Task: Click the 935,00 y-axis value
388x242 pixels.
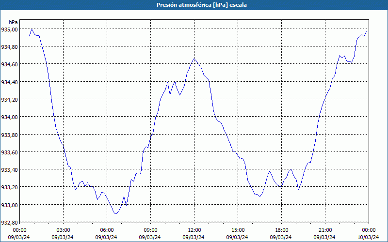Action: [x=9, y=30]
